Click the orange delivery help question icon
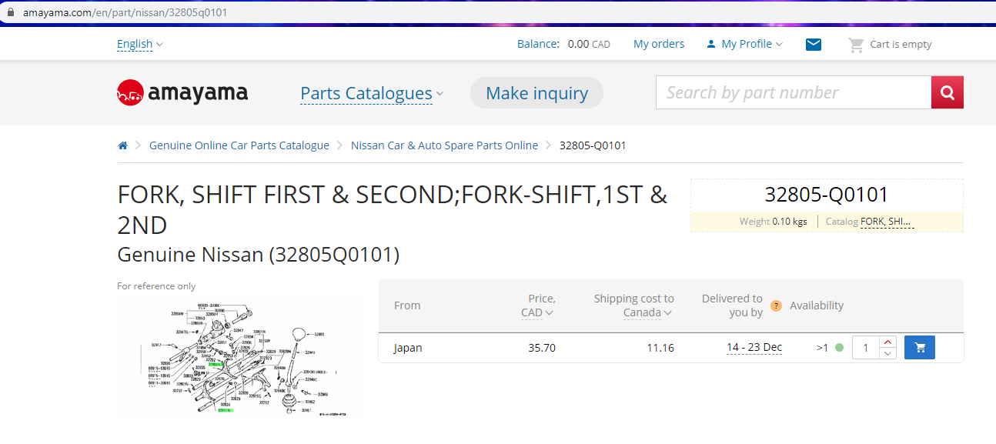This screenshot has width=996, height=444. (776, 305)
